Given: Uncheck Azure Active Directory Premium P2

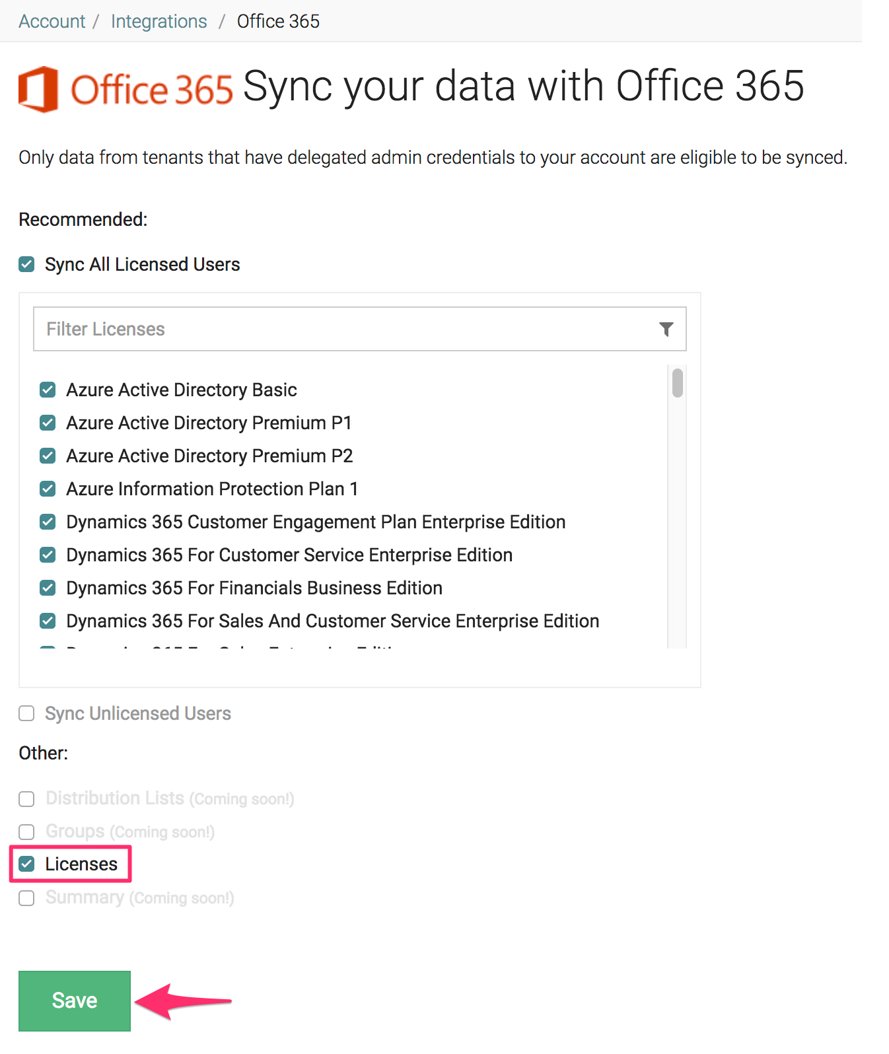Looking at the screenshot, I should coord(48,456).
